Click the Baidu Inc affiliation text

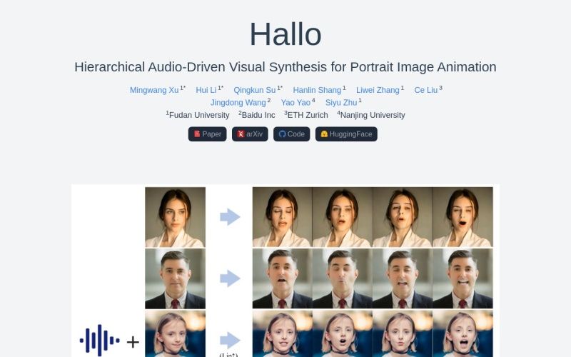(258, 115)
